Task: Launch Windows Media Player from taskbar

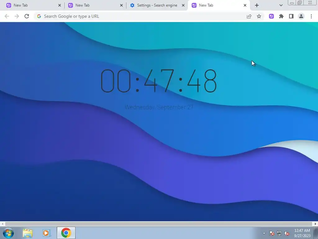Action: (47, 233)
